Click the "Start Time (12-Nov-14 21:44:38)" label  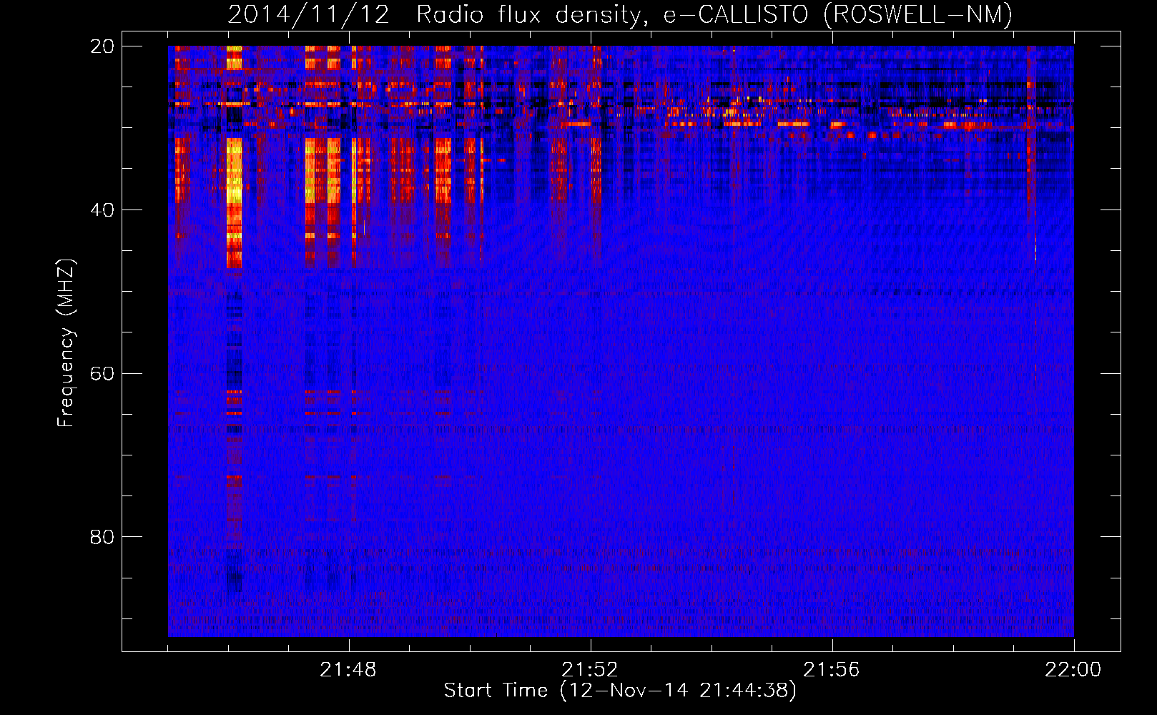(x=620, y=691)
